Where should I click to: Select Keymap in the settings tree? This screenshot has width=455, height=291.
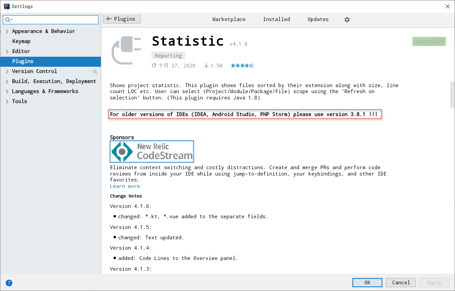(21, 41)
